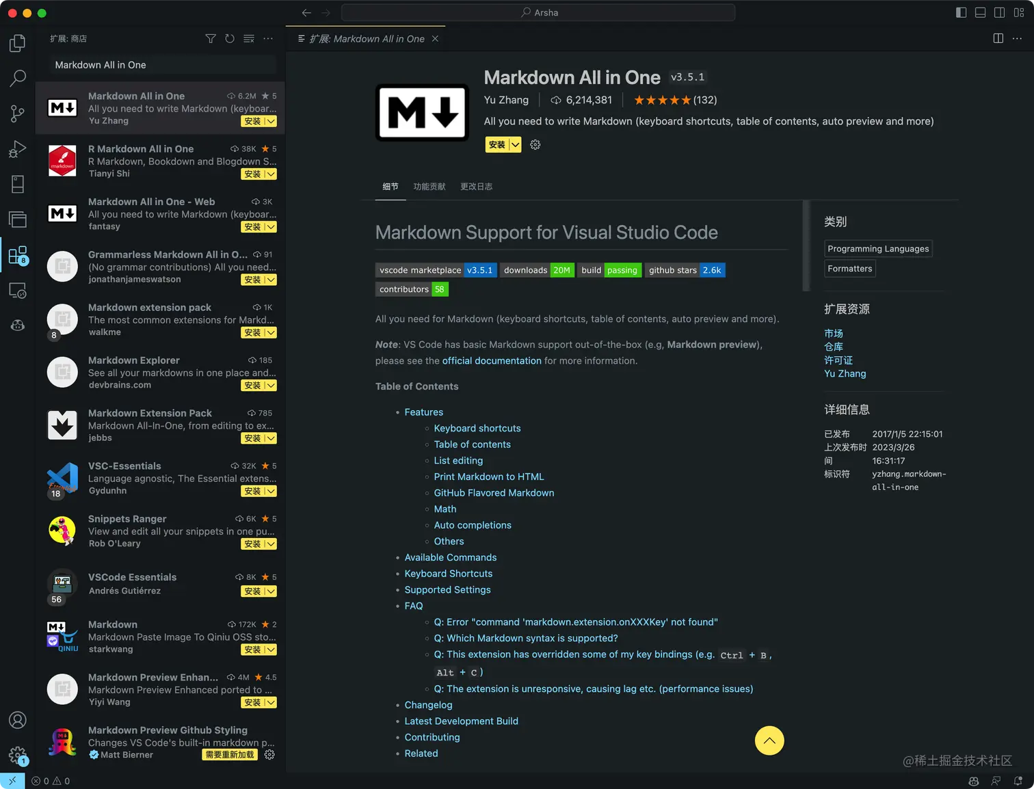Click extension settings gear next to install
This screenshot has height=789, width=1034.
coord(535,145)
